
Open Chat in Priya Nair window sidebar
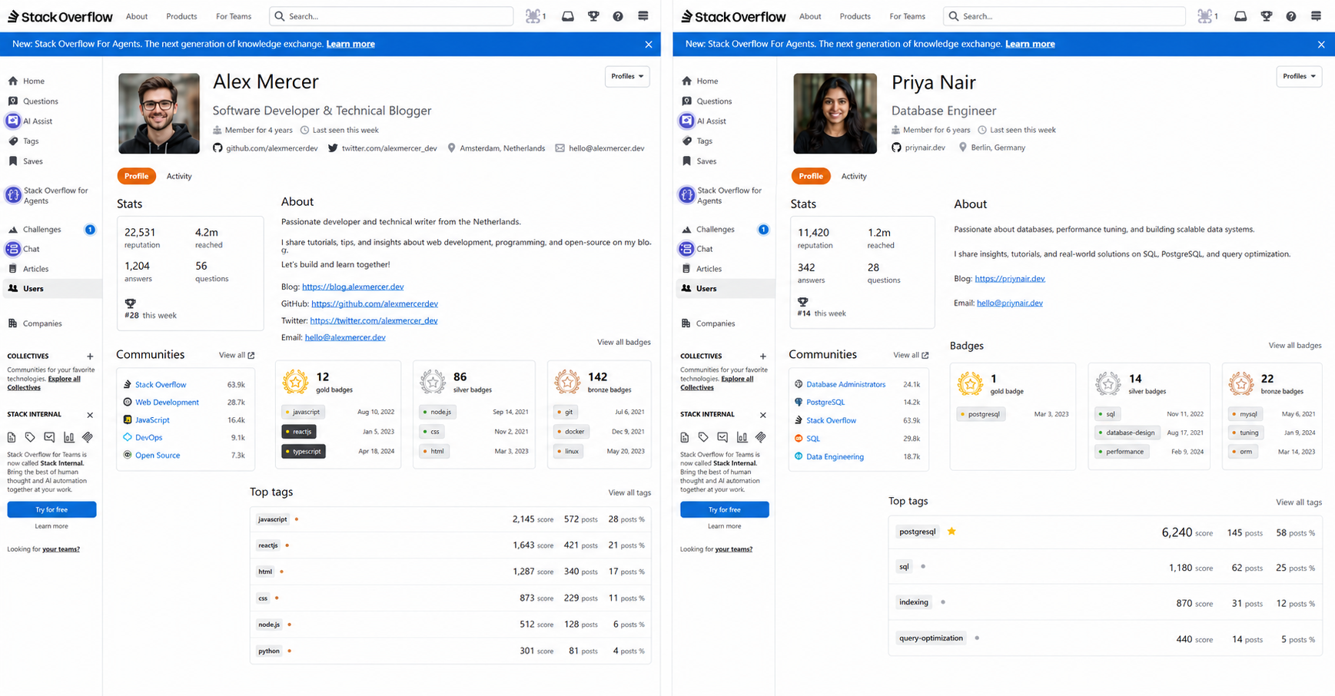coord(696,249)
